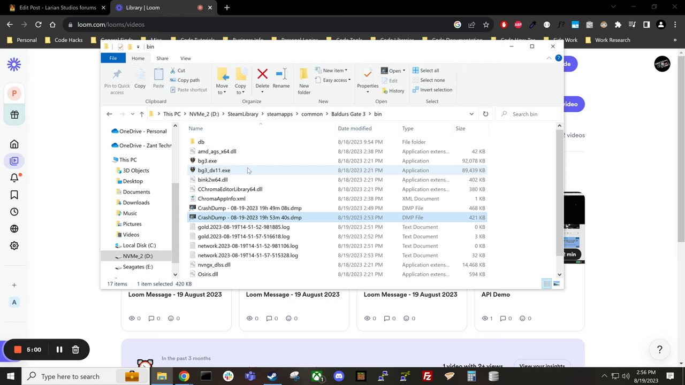
Task: Select the Home ribbon tab
Action: [x=138, y=58]
